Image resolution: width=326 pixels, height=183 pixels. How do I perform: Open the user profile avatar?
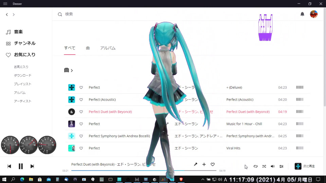coord(314,14)
